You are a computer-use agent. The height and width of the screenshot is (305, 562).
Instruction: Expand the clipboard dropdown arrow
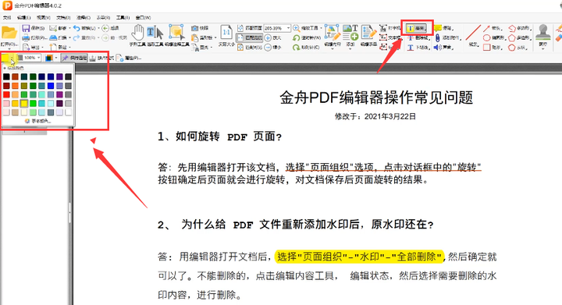[215, 37]
